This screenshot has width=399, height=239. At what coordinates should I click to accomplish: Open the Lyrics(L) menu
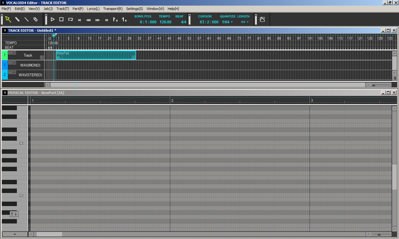tap(93, 8)
